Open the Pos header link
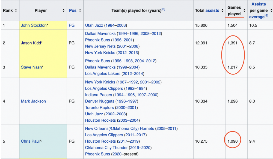Screen dimensions: 273x159 73,11
